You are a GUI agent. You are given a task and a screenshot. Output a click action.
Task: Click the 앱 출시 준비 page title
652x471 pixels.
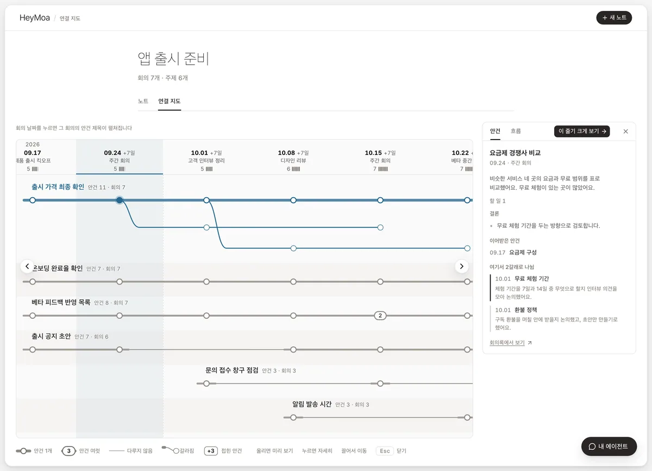click(173, 58)
